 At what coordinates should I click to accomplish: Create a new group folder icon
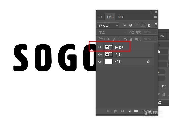point(136,111)
